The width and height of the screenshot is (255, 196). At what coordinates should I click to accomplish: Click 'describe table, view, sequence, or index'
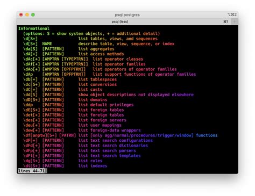[x=126, y=43]
